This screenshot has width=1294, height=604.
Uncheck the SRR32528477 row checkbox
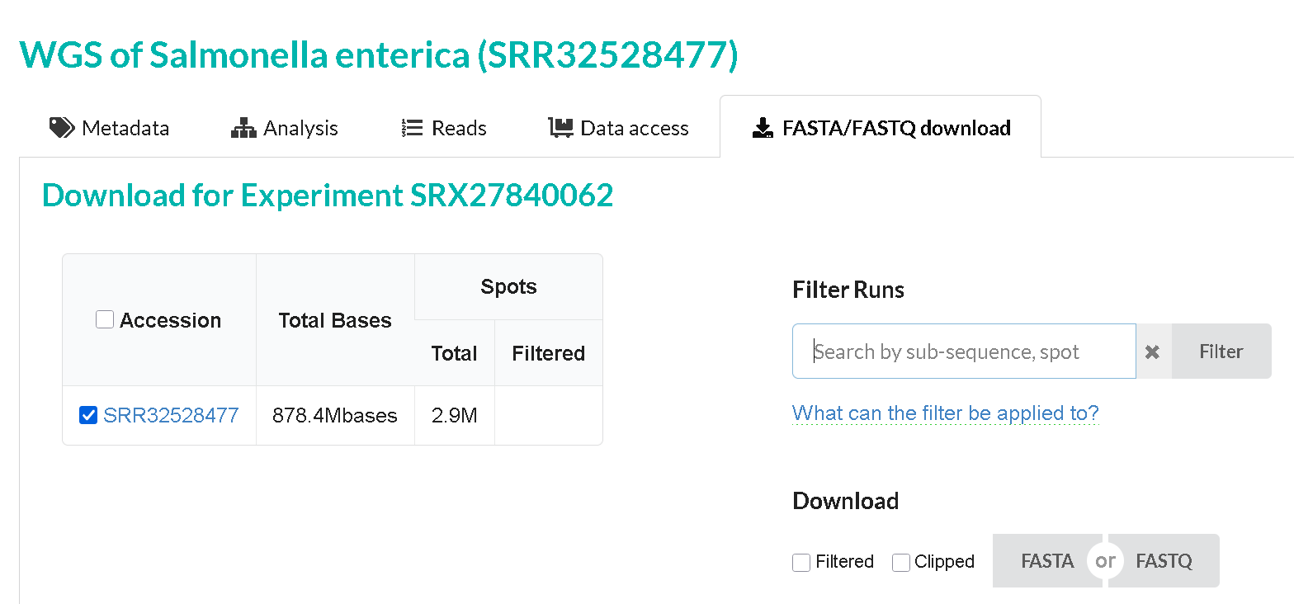88,415
